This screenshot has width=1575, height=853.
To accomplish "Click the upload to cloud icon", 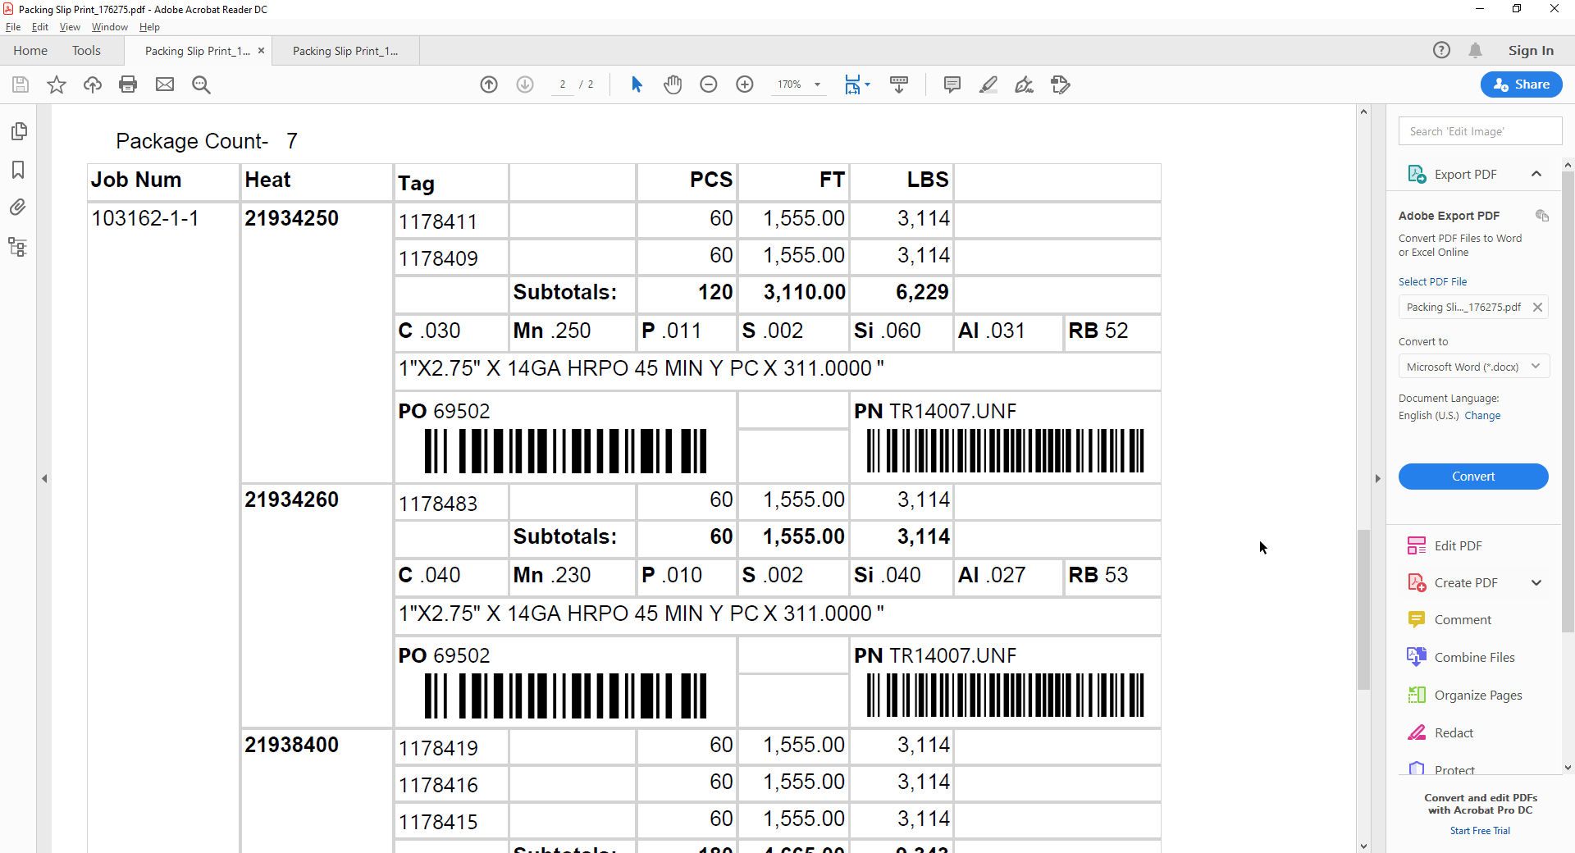I will (x=93, y=84).
